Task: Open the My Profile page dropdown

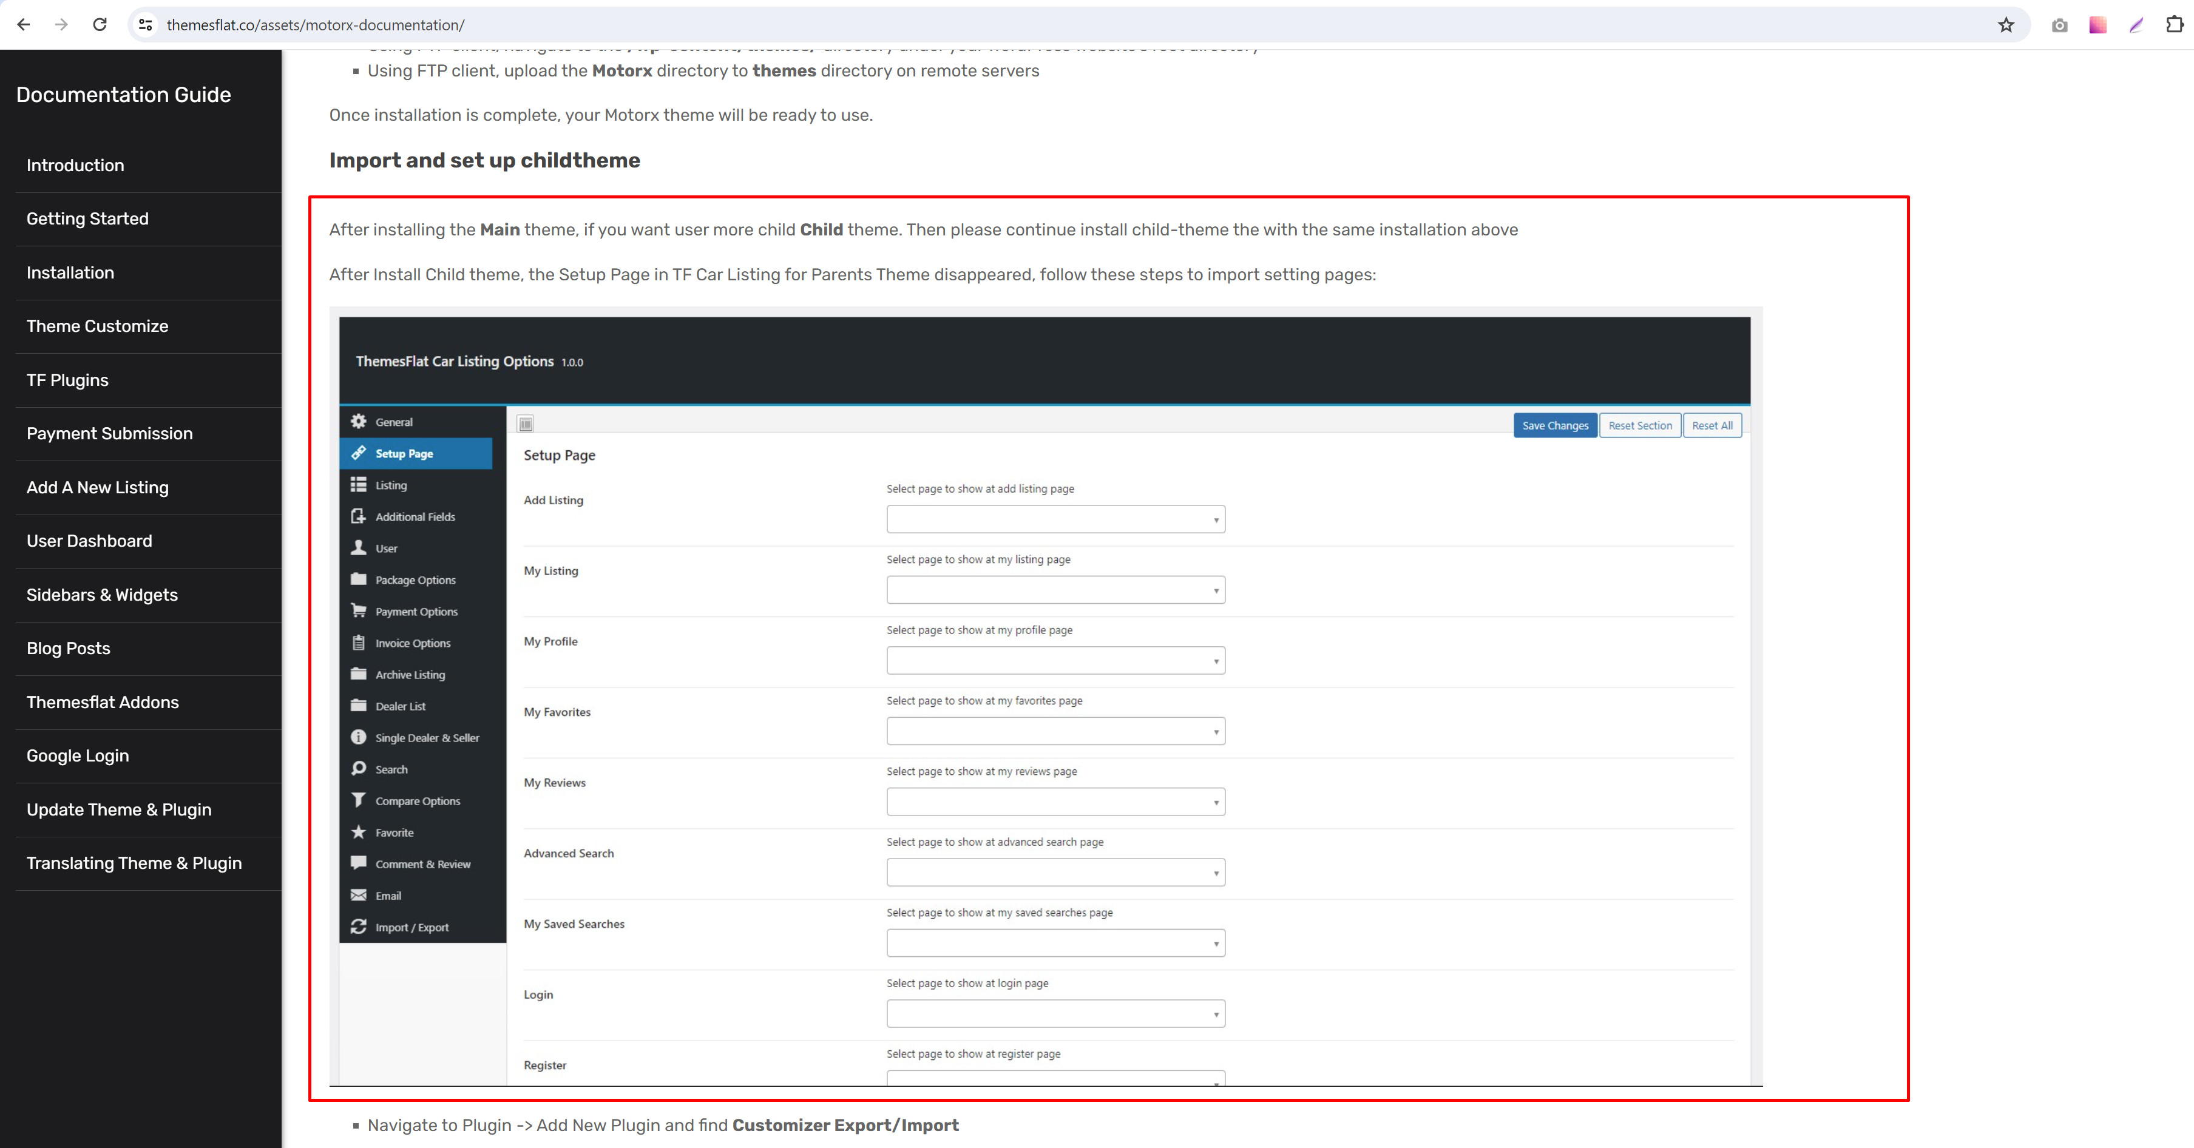Action: click(1055, 661)
